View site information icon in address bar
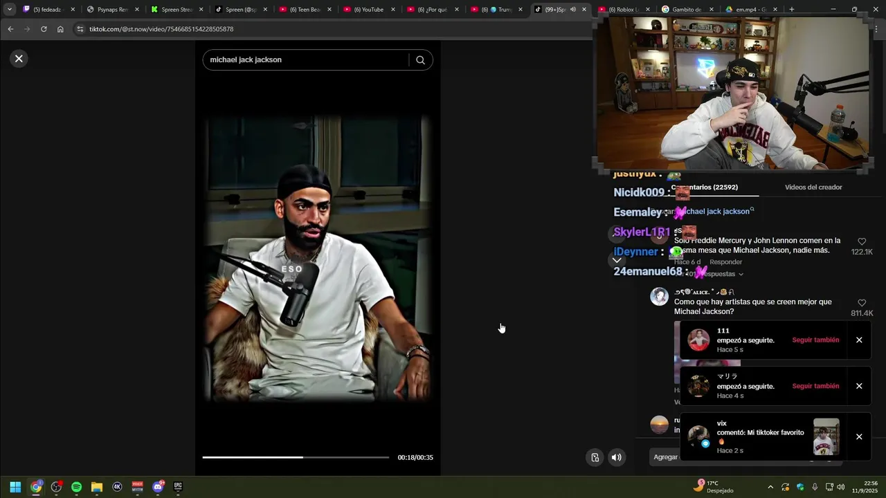 click(80, 29)
